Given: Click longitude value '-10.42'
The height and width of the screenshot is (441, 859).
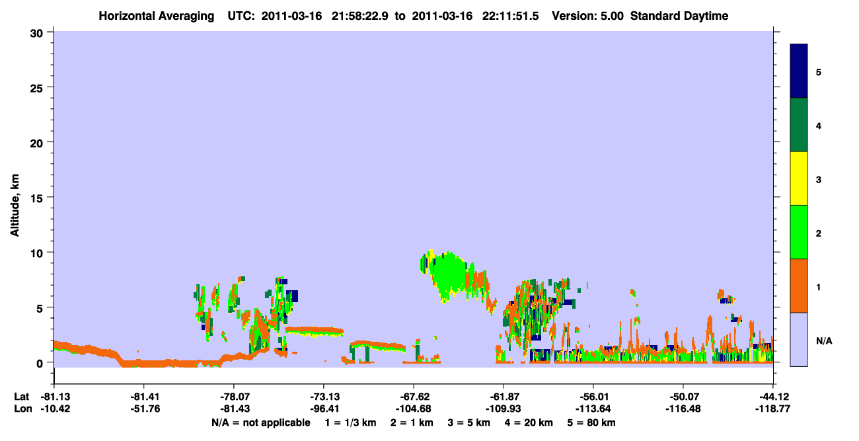Looking at the screenshot, I should click(x=54, y=409).
